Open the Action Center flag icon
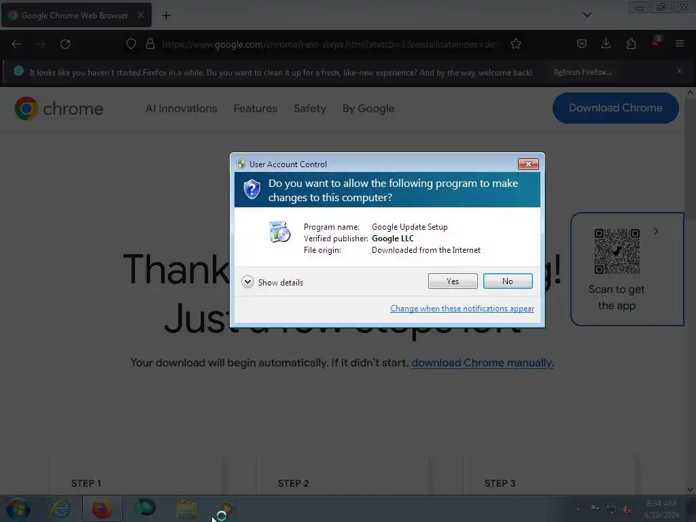696x522 pixels. click(594, 508)
